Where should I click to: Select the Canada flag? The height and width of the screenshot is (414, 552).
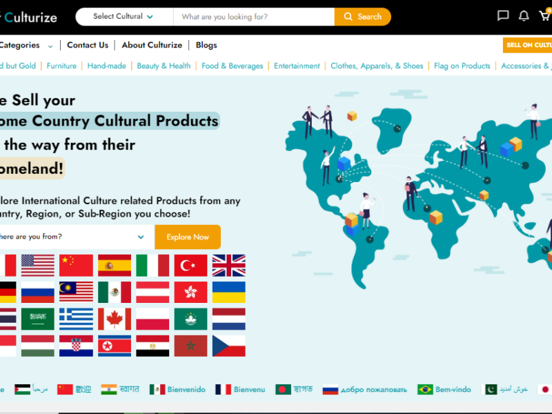point(114,319)
